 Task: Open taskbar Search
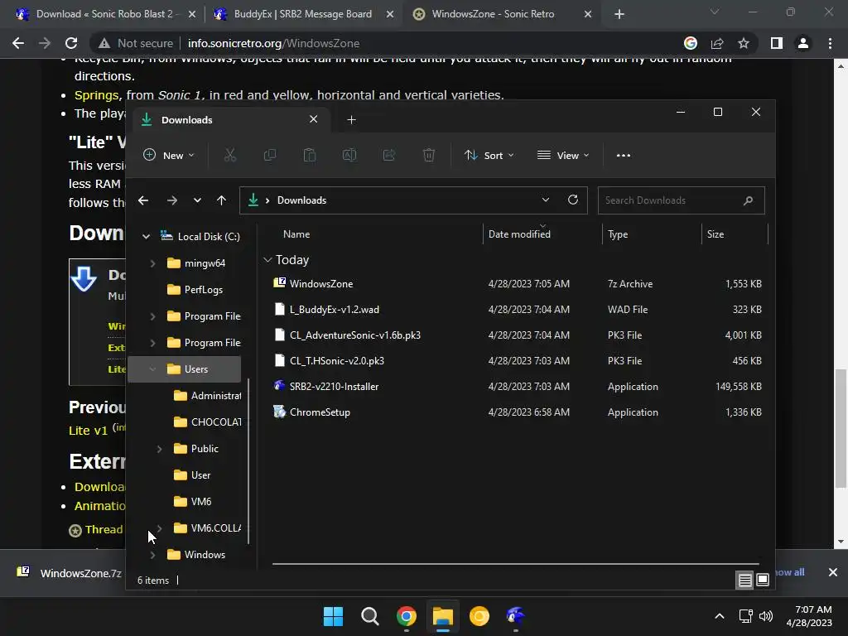(370, 616)
